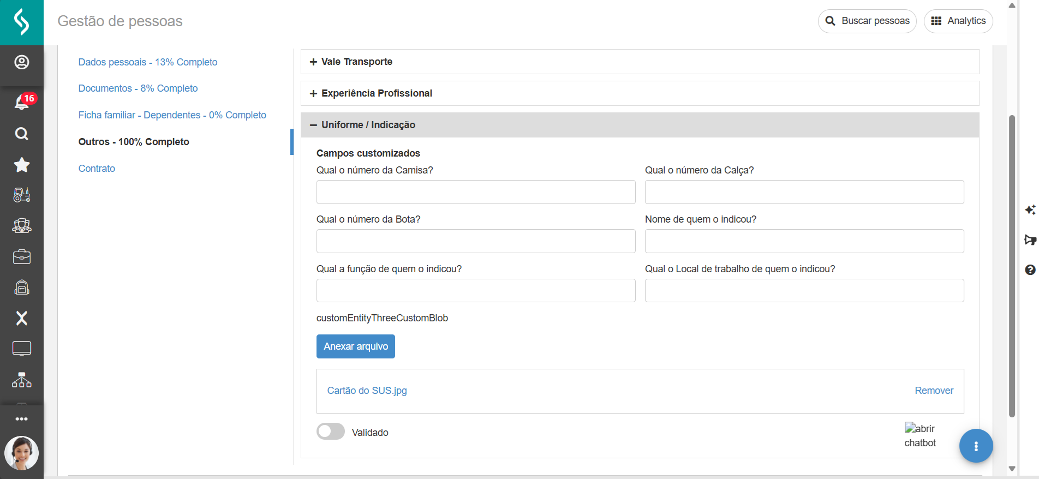
Task: Focus the número da Bota field
Action: tap(476, 241)
